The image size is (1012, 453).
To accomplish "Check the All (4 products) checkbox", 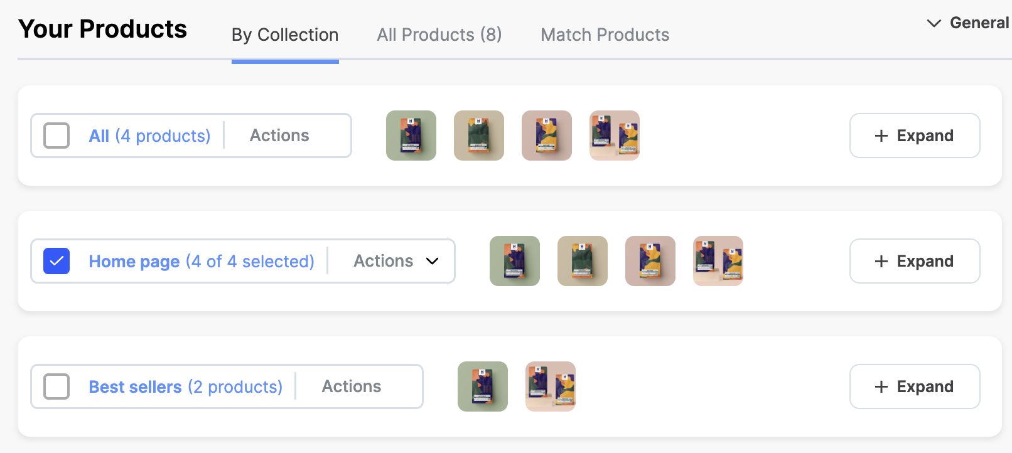I will coord(57,136).
